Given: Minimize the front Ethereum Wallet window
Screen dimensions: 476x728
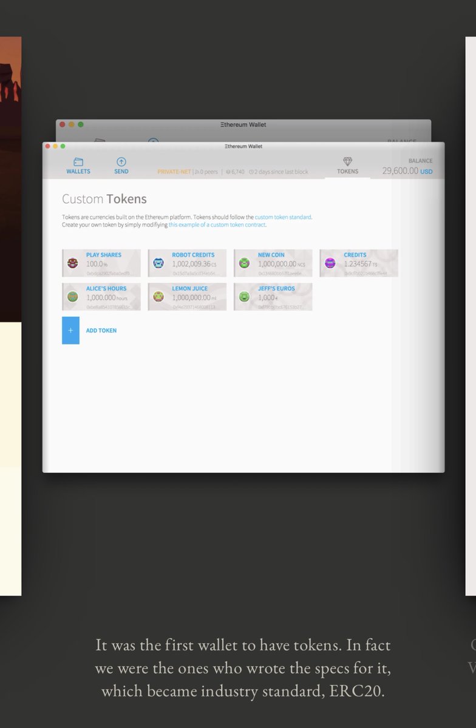Looking at the screenshot, I should 55,146.
